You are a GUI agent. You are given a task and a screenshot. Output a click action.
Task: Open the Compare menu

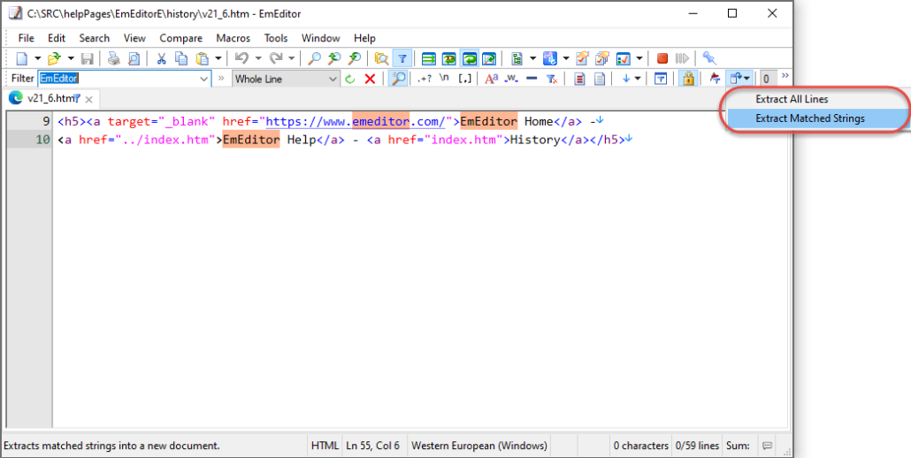click(181, 38)
